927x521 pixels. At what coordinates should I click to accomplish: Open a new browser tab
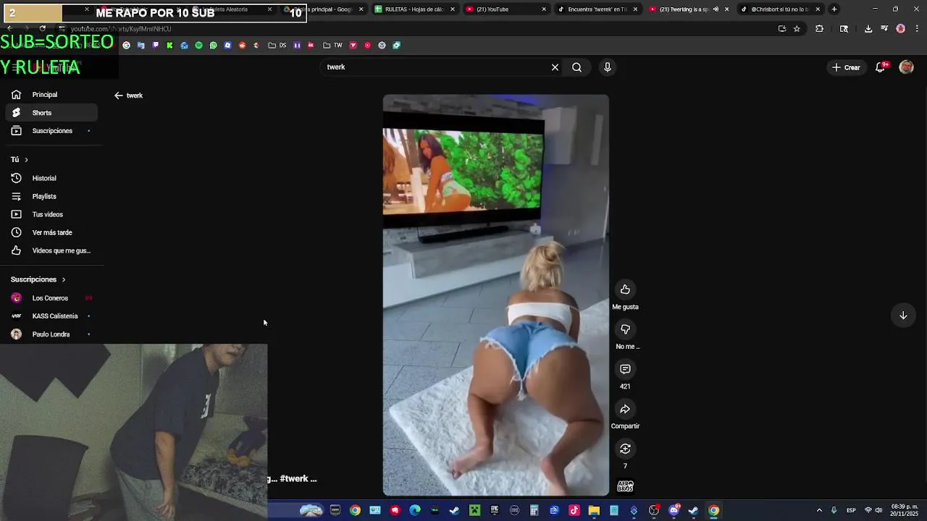pyautogui.click(x=834, y=9)
